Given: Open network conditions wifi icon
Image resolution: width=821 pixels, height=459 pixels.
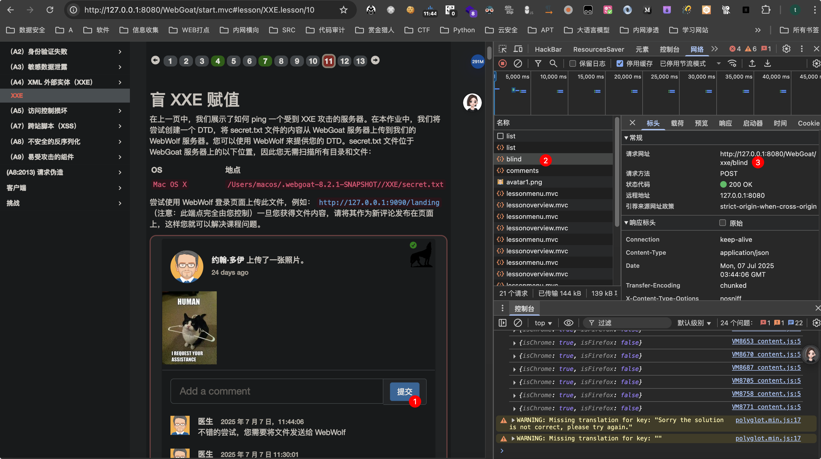Looking at the screenshot, I should [x=732, y=64].
